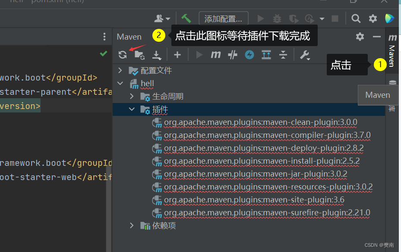The image size is (401, 252).
Task: Collapse the 插件 plugins node
Action: [x=132, y=109]
